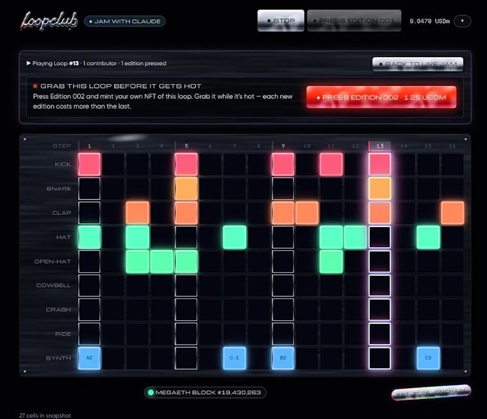Image resolution: width=487 pixels, height=419 pixels.
Task: Open Jam with Claude mode
Action: pyautogui.click(x=124, y=21)
